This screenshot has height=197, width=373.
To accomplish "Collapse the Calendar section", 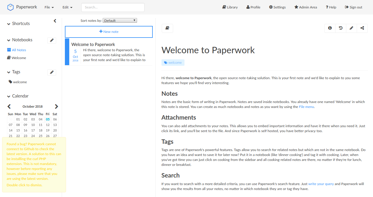I will (17, 96).
